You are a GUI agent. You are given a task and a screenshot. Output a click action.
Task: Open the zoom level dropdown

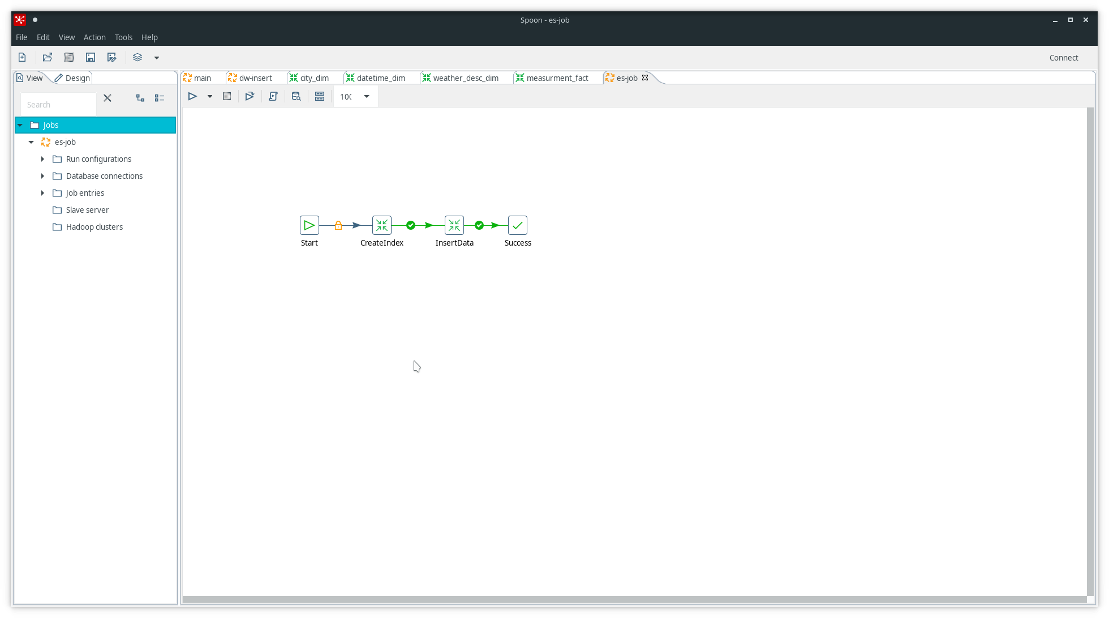[x=367, y=96]
